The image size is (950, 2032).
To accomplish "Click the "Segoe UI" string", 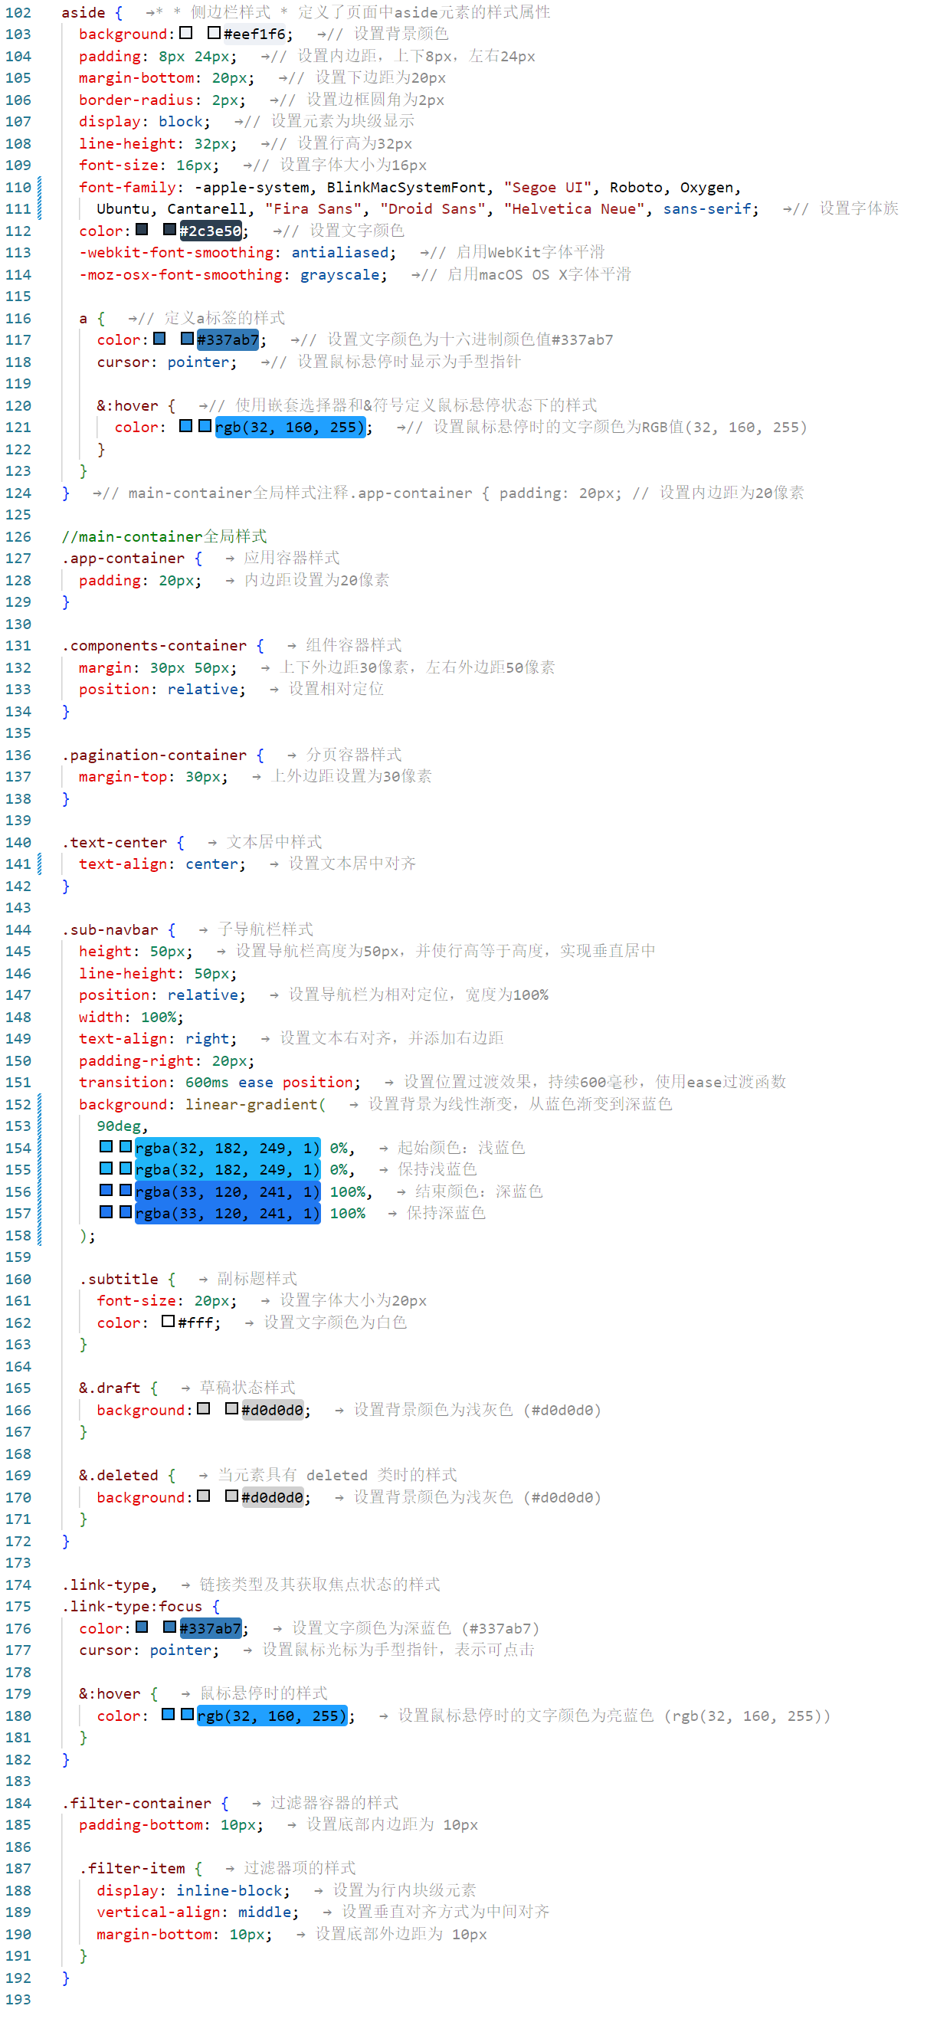I will pyautogui.click(x=548, y=187).
